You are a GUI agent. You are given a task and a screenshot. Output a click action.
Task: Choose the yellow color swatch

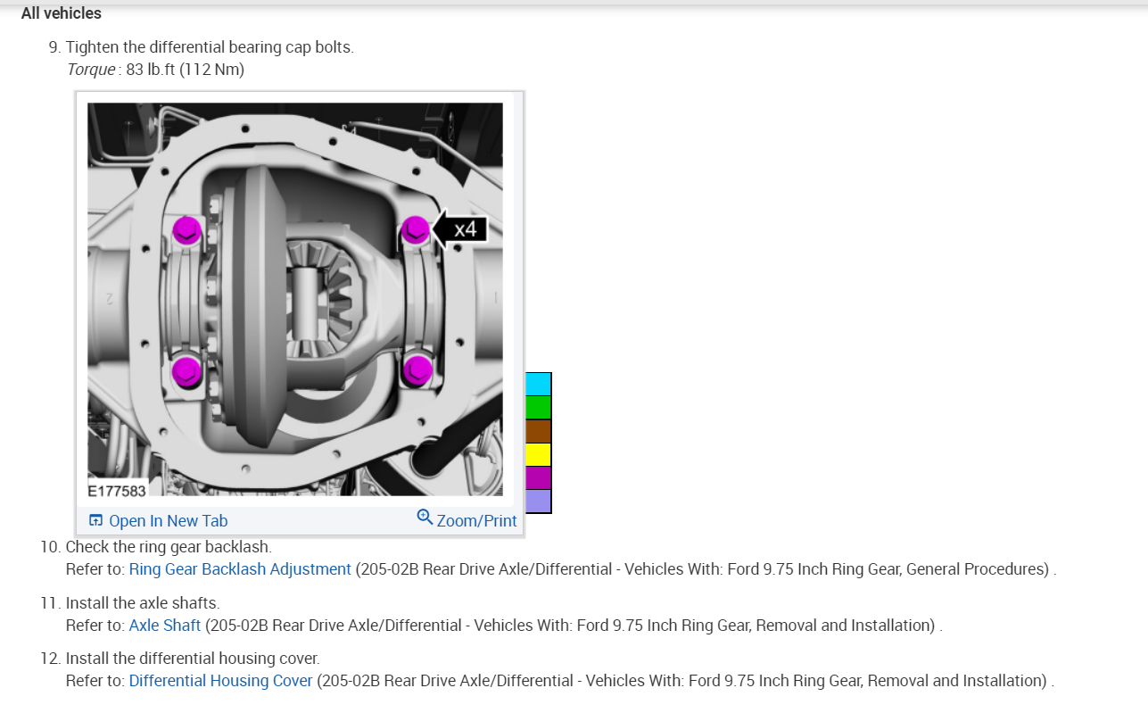point(538,454)
